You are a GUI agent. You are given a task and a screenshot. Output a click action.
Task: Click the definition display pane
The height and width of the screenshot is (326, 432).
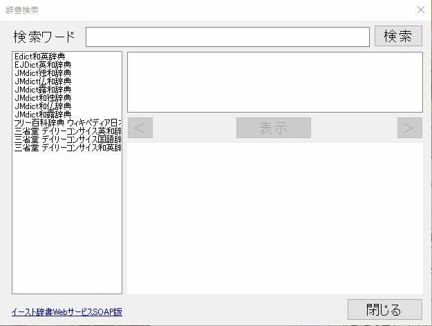pos(275,218)
